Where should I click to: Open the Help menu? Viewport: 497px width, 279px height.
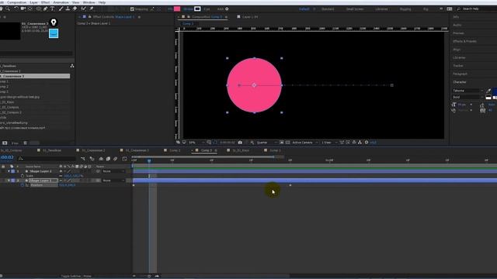coord(102,2)
